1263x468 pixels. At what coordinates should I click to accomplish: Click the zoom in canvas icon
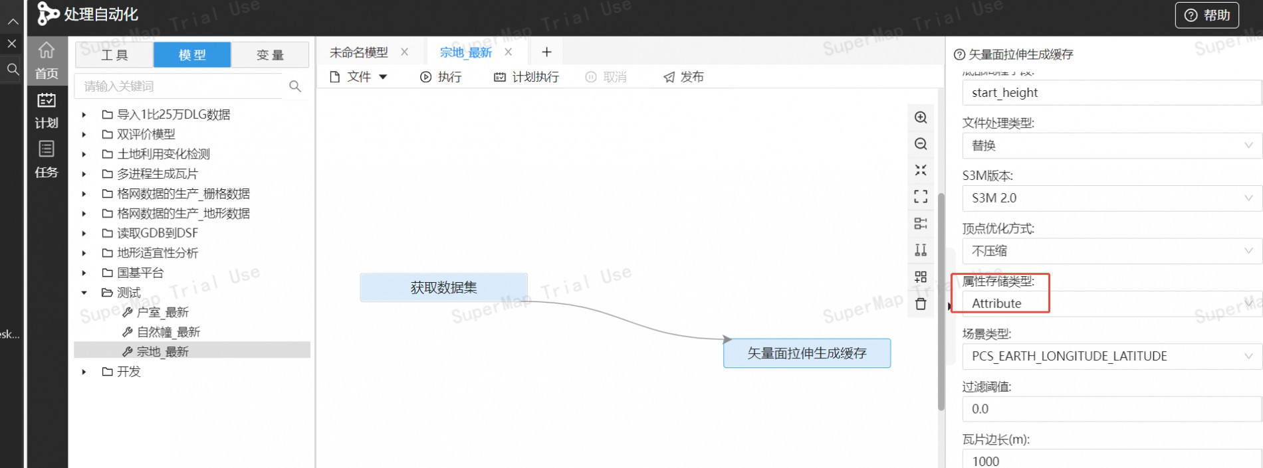[921, 117]
